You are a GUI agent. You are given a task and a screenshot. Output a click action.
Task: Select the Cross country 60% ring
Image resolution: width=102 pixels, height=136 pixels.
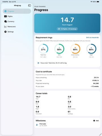75,49
